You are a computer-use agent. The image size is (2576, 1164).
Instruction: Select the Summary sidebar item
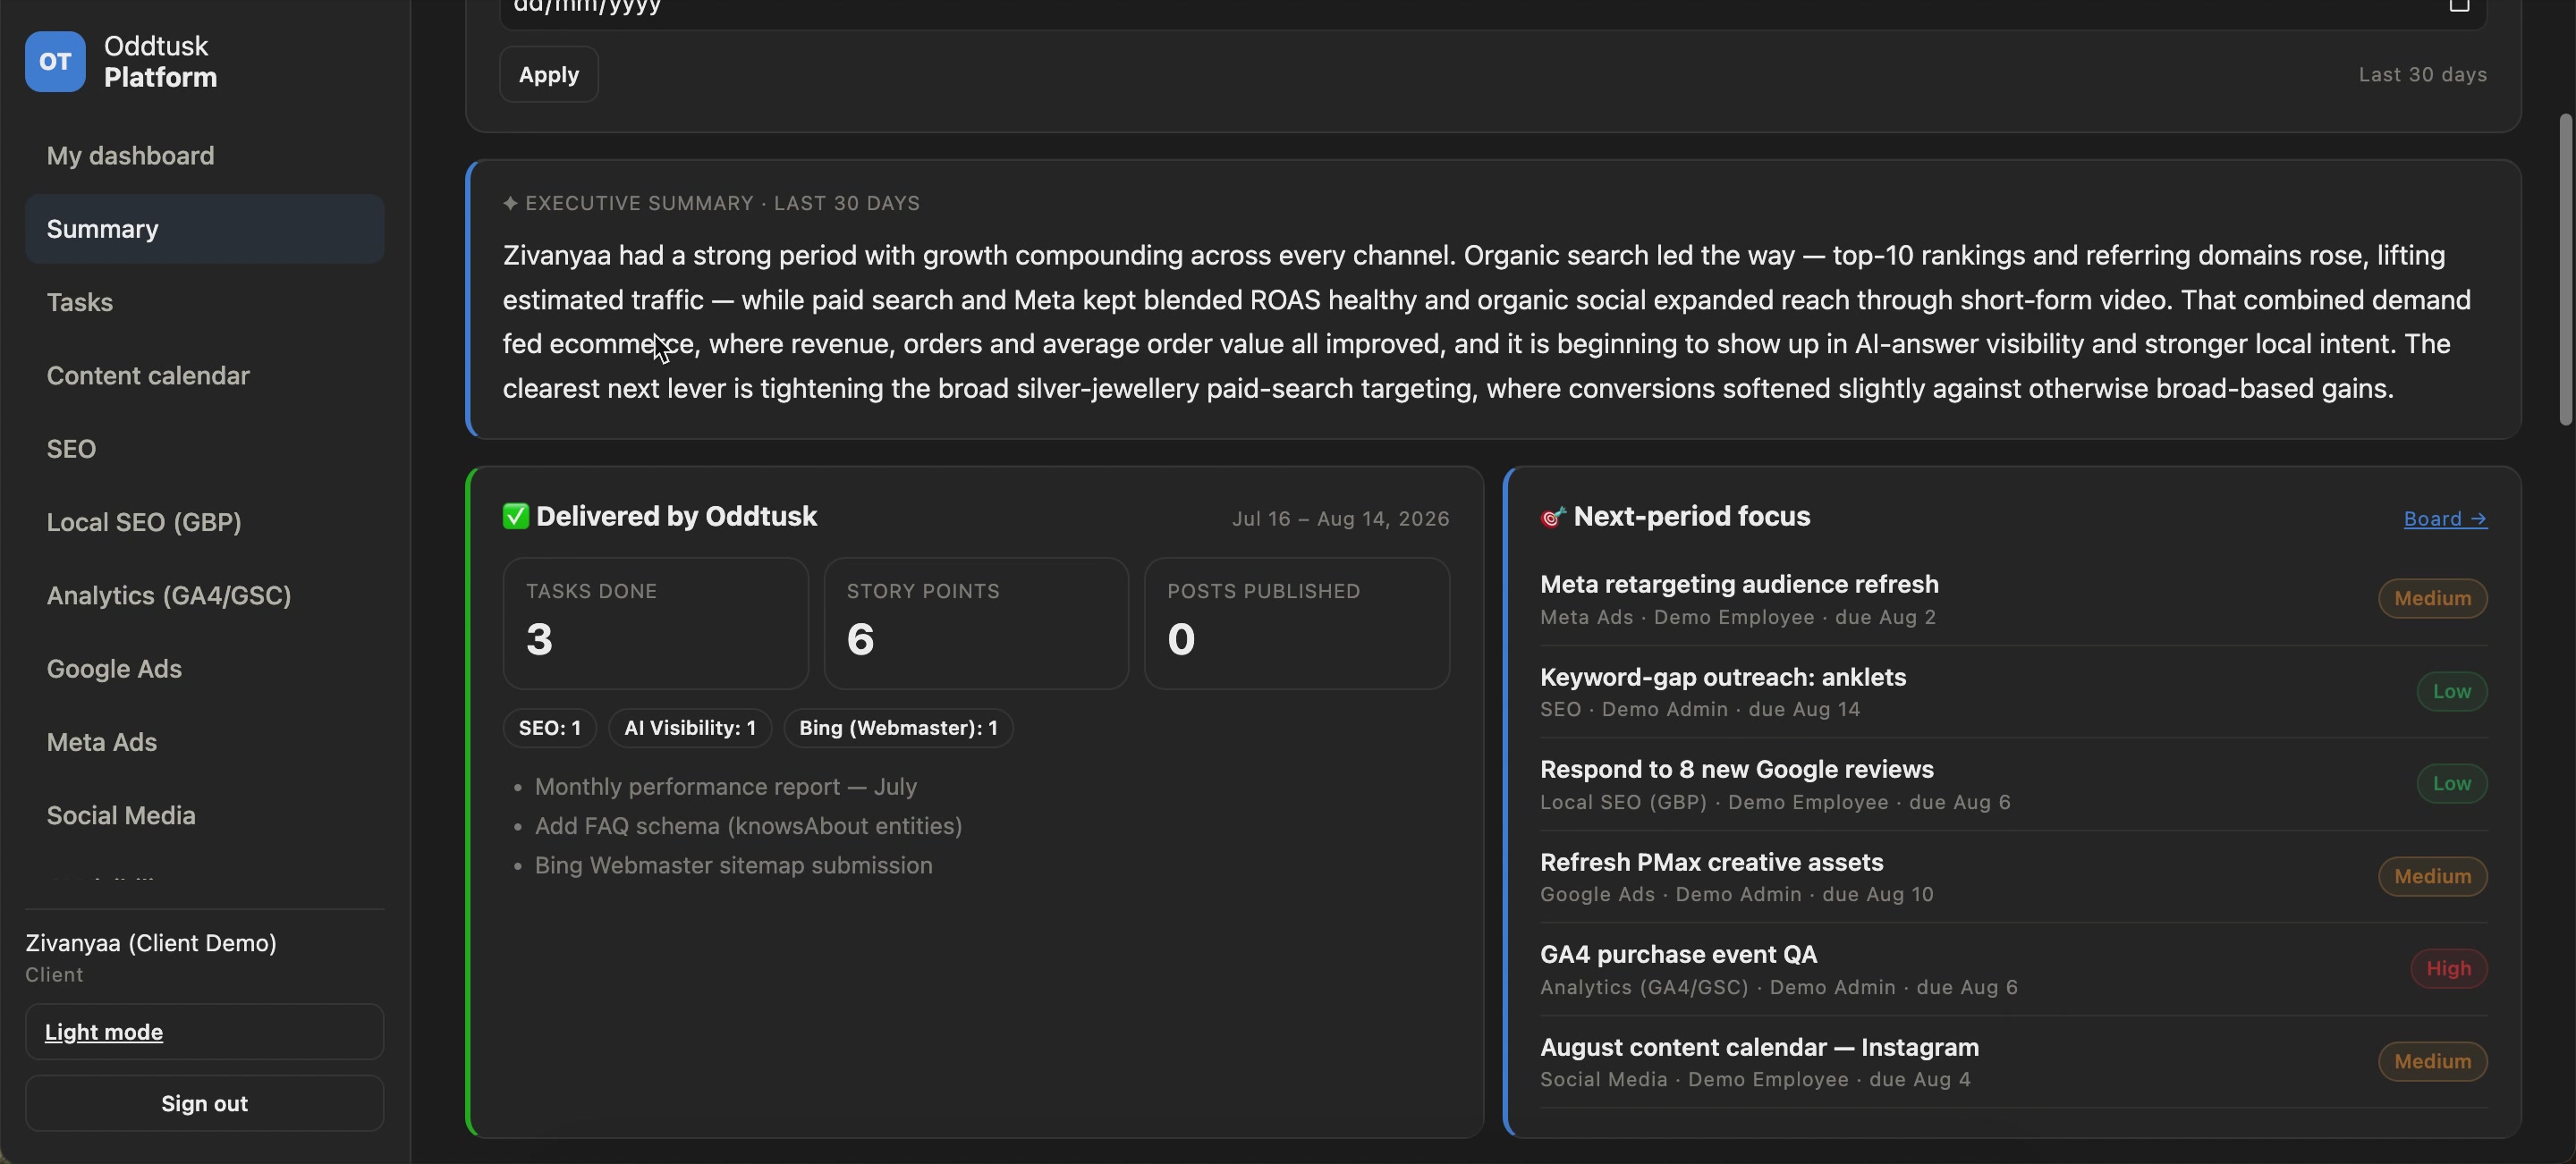pos(205,229)
